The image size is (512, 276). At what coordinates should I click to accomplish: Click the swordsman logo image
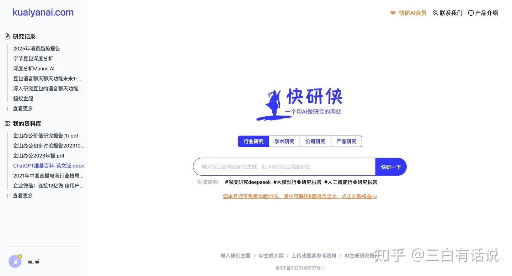click(x=273, y=106)
